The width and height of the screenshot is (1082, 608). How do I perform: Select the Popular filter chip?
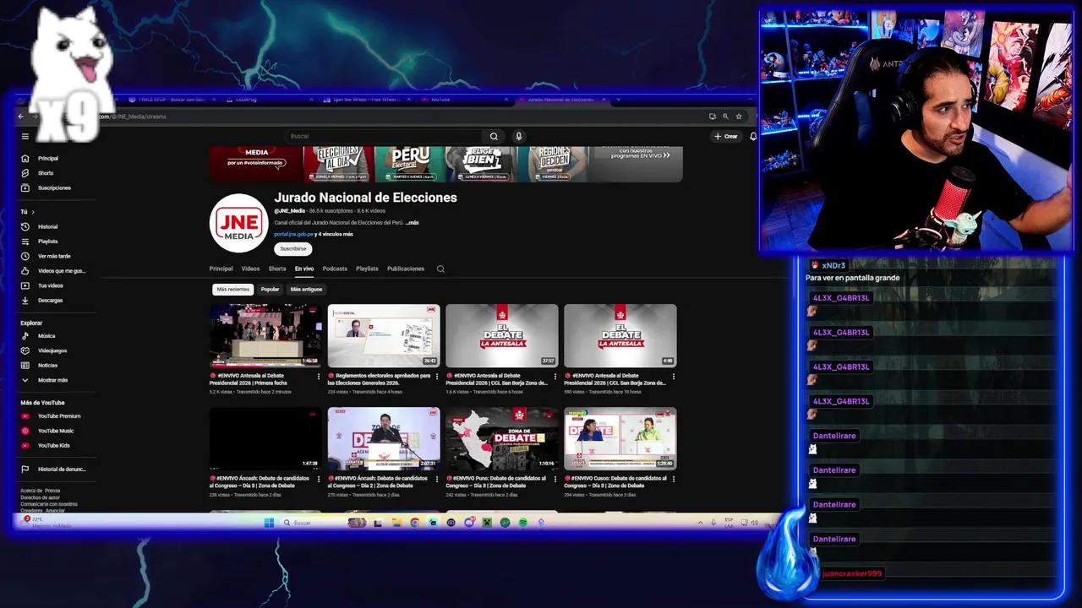tap(270, 290)
